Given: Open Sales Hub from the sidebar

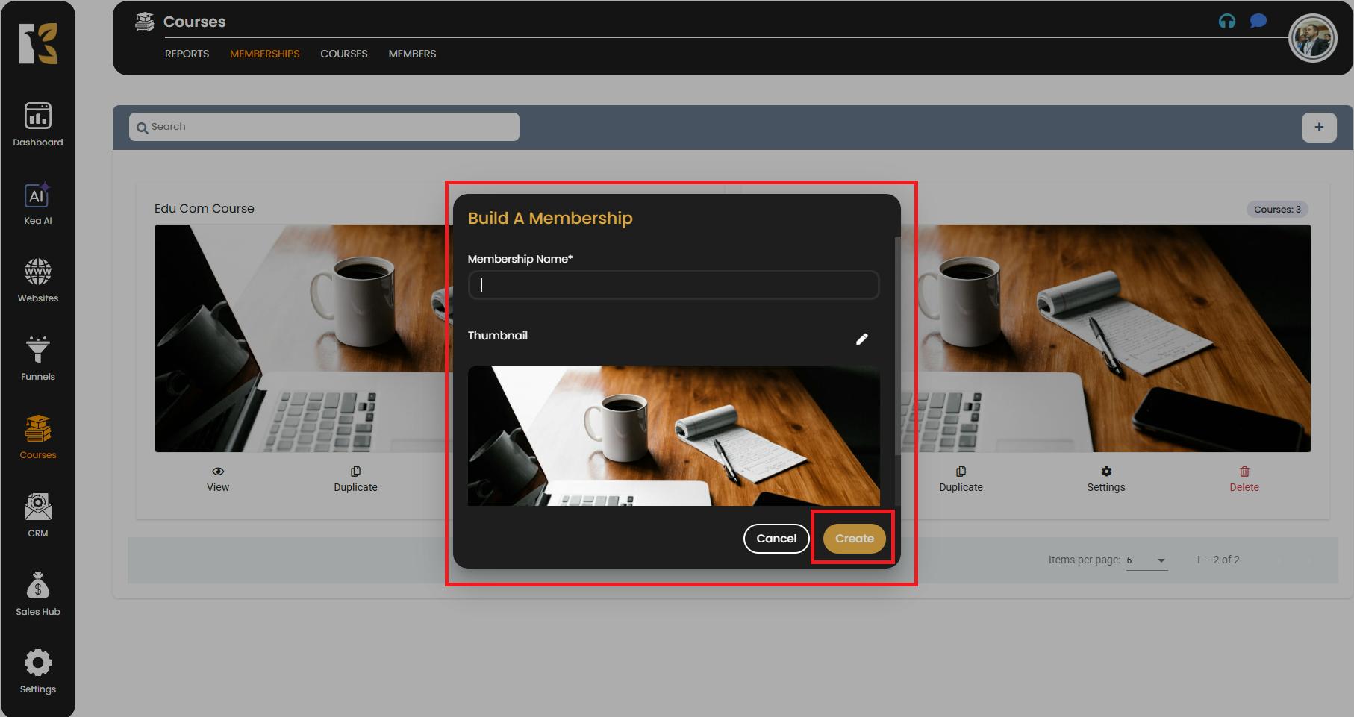Looking at the screenshot, I should pos(37,594).
